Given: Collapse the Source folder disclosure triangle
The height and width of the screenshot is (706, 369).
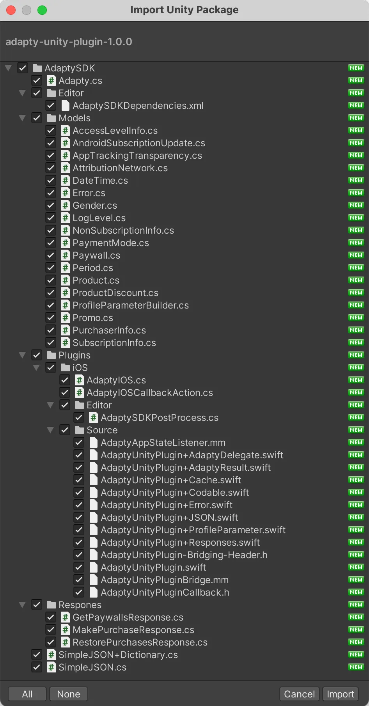Looking at the screenshot, I should coord(50,430).
